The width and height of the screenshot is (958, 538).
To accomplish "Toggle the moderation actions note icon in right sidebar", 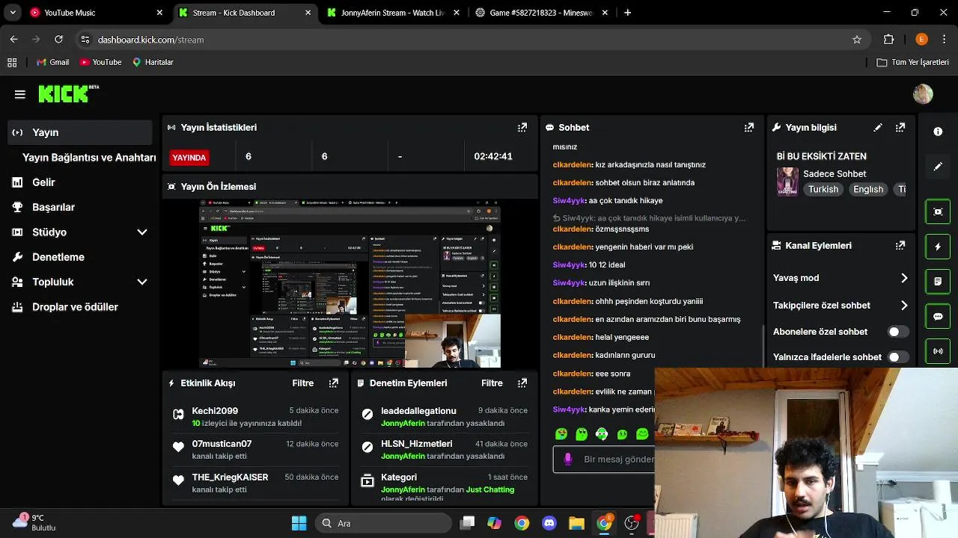I will [938, 282].
